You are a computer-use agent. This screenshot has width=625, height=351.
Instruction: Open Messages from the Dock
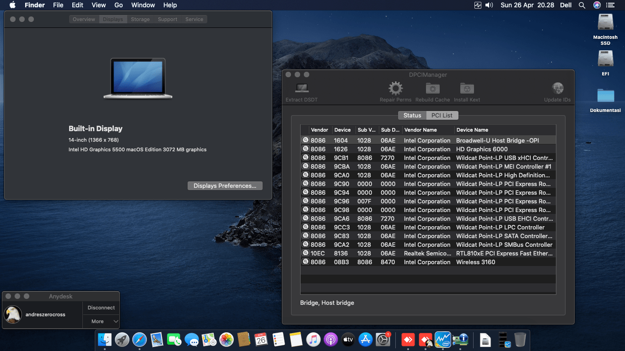pyautogui.click(x=192, y=340)
